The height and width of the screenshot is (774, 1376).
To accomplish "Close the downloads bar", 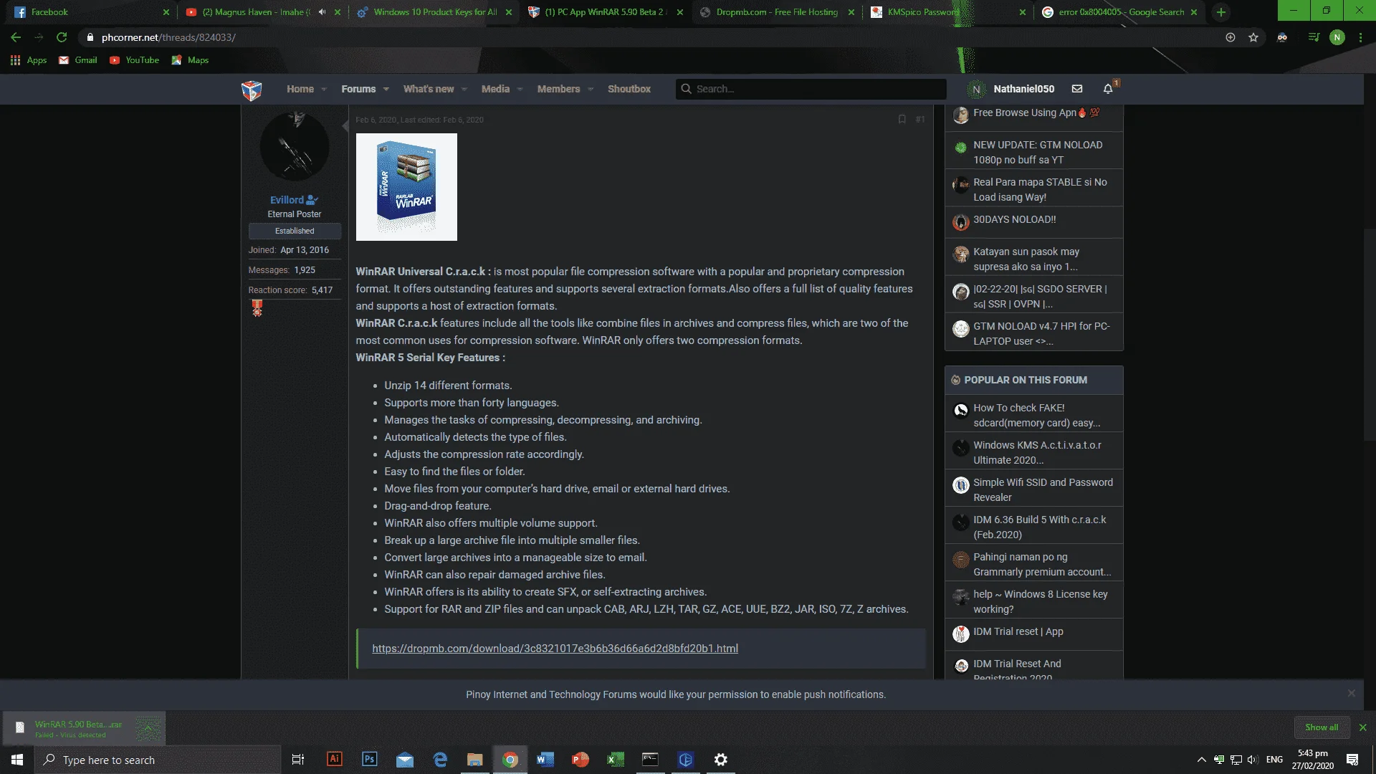I will pyautogui.click(x=1362, y=727).
